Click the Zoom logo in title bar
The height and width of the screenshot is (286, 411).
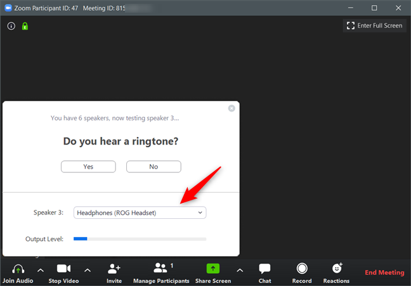click(x=8, y=8)
